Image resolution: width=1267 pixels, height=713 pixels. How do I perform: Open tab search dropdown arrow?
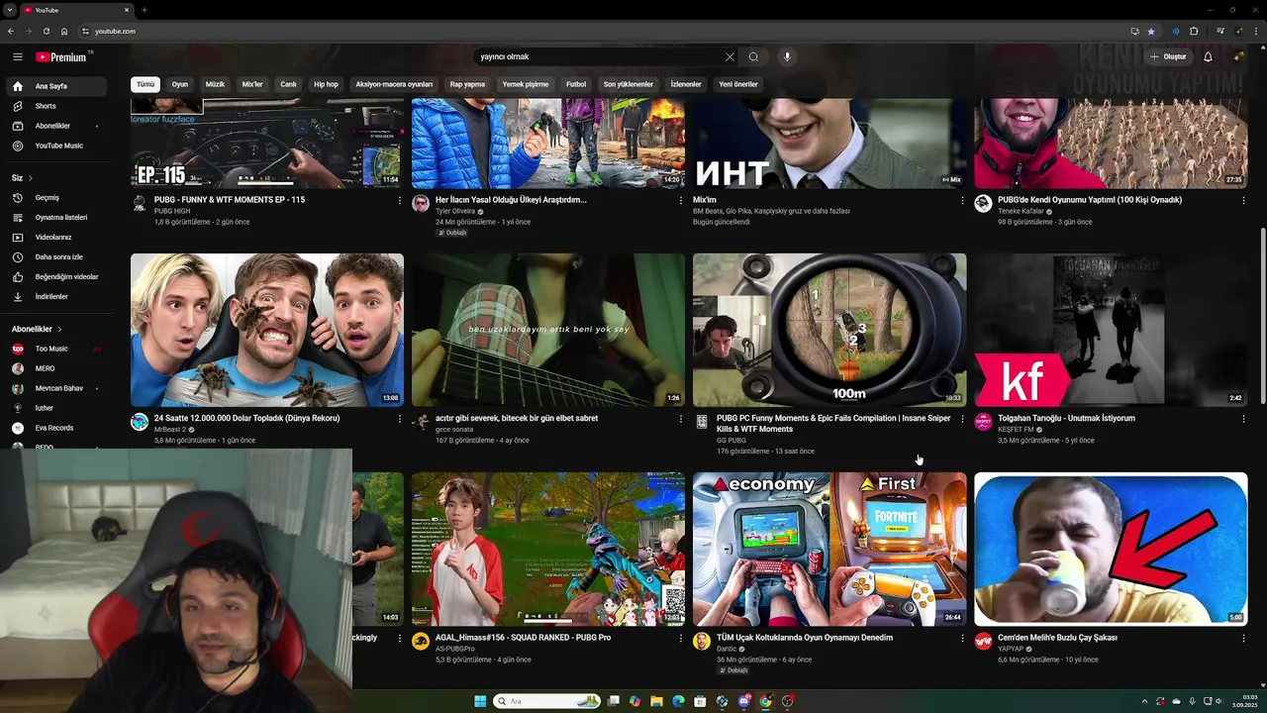[x=9, y=10]
